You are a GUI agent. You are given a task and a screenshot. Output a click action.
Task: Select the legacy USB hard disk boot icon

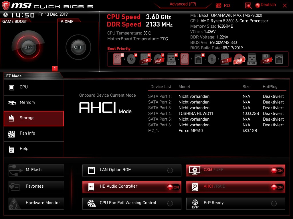pos(225,59)
